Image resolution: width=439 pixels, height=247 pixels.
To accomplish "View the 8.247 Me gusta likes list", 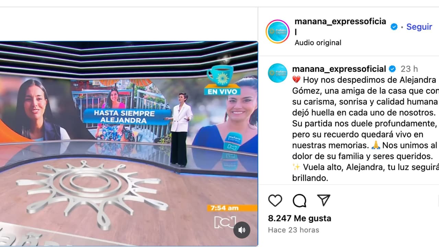I will (300, 218).
